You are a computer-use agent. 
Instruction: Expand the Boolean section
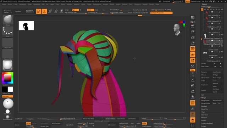point(204,106)
